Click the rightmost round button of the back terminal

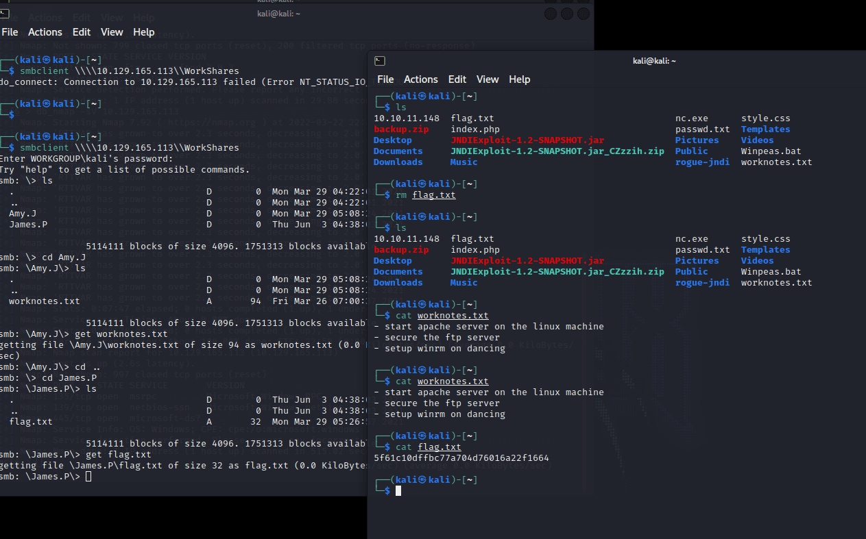pyautogui.click(x=584, y=14)
